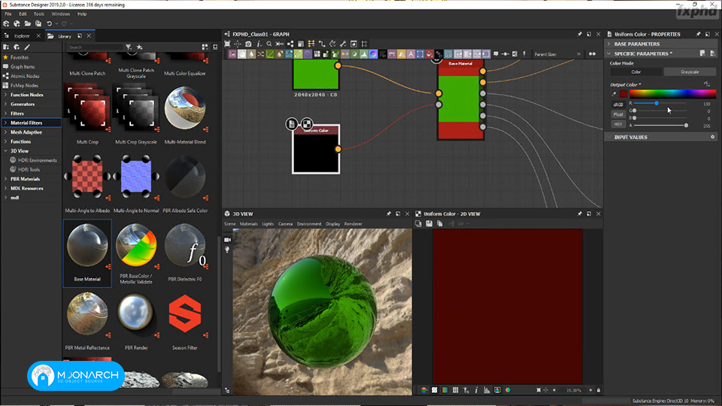
Task: Switch to the Explorer tab
Action: [x=22, y=36]
